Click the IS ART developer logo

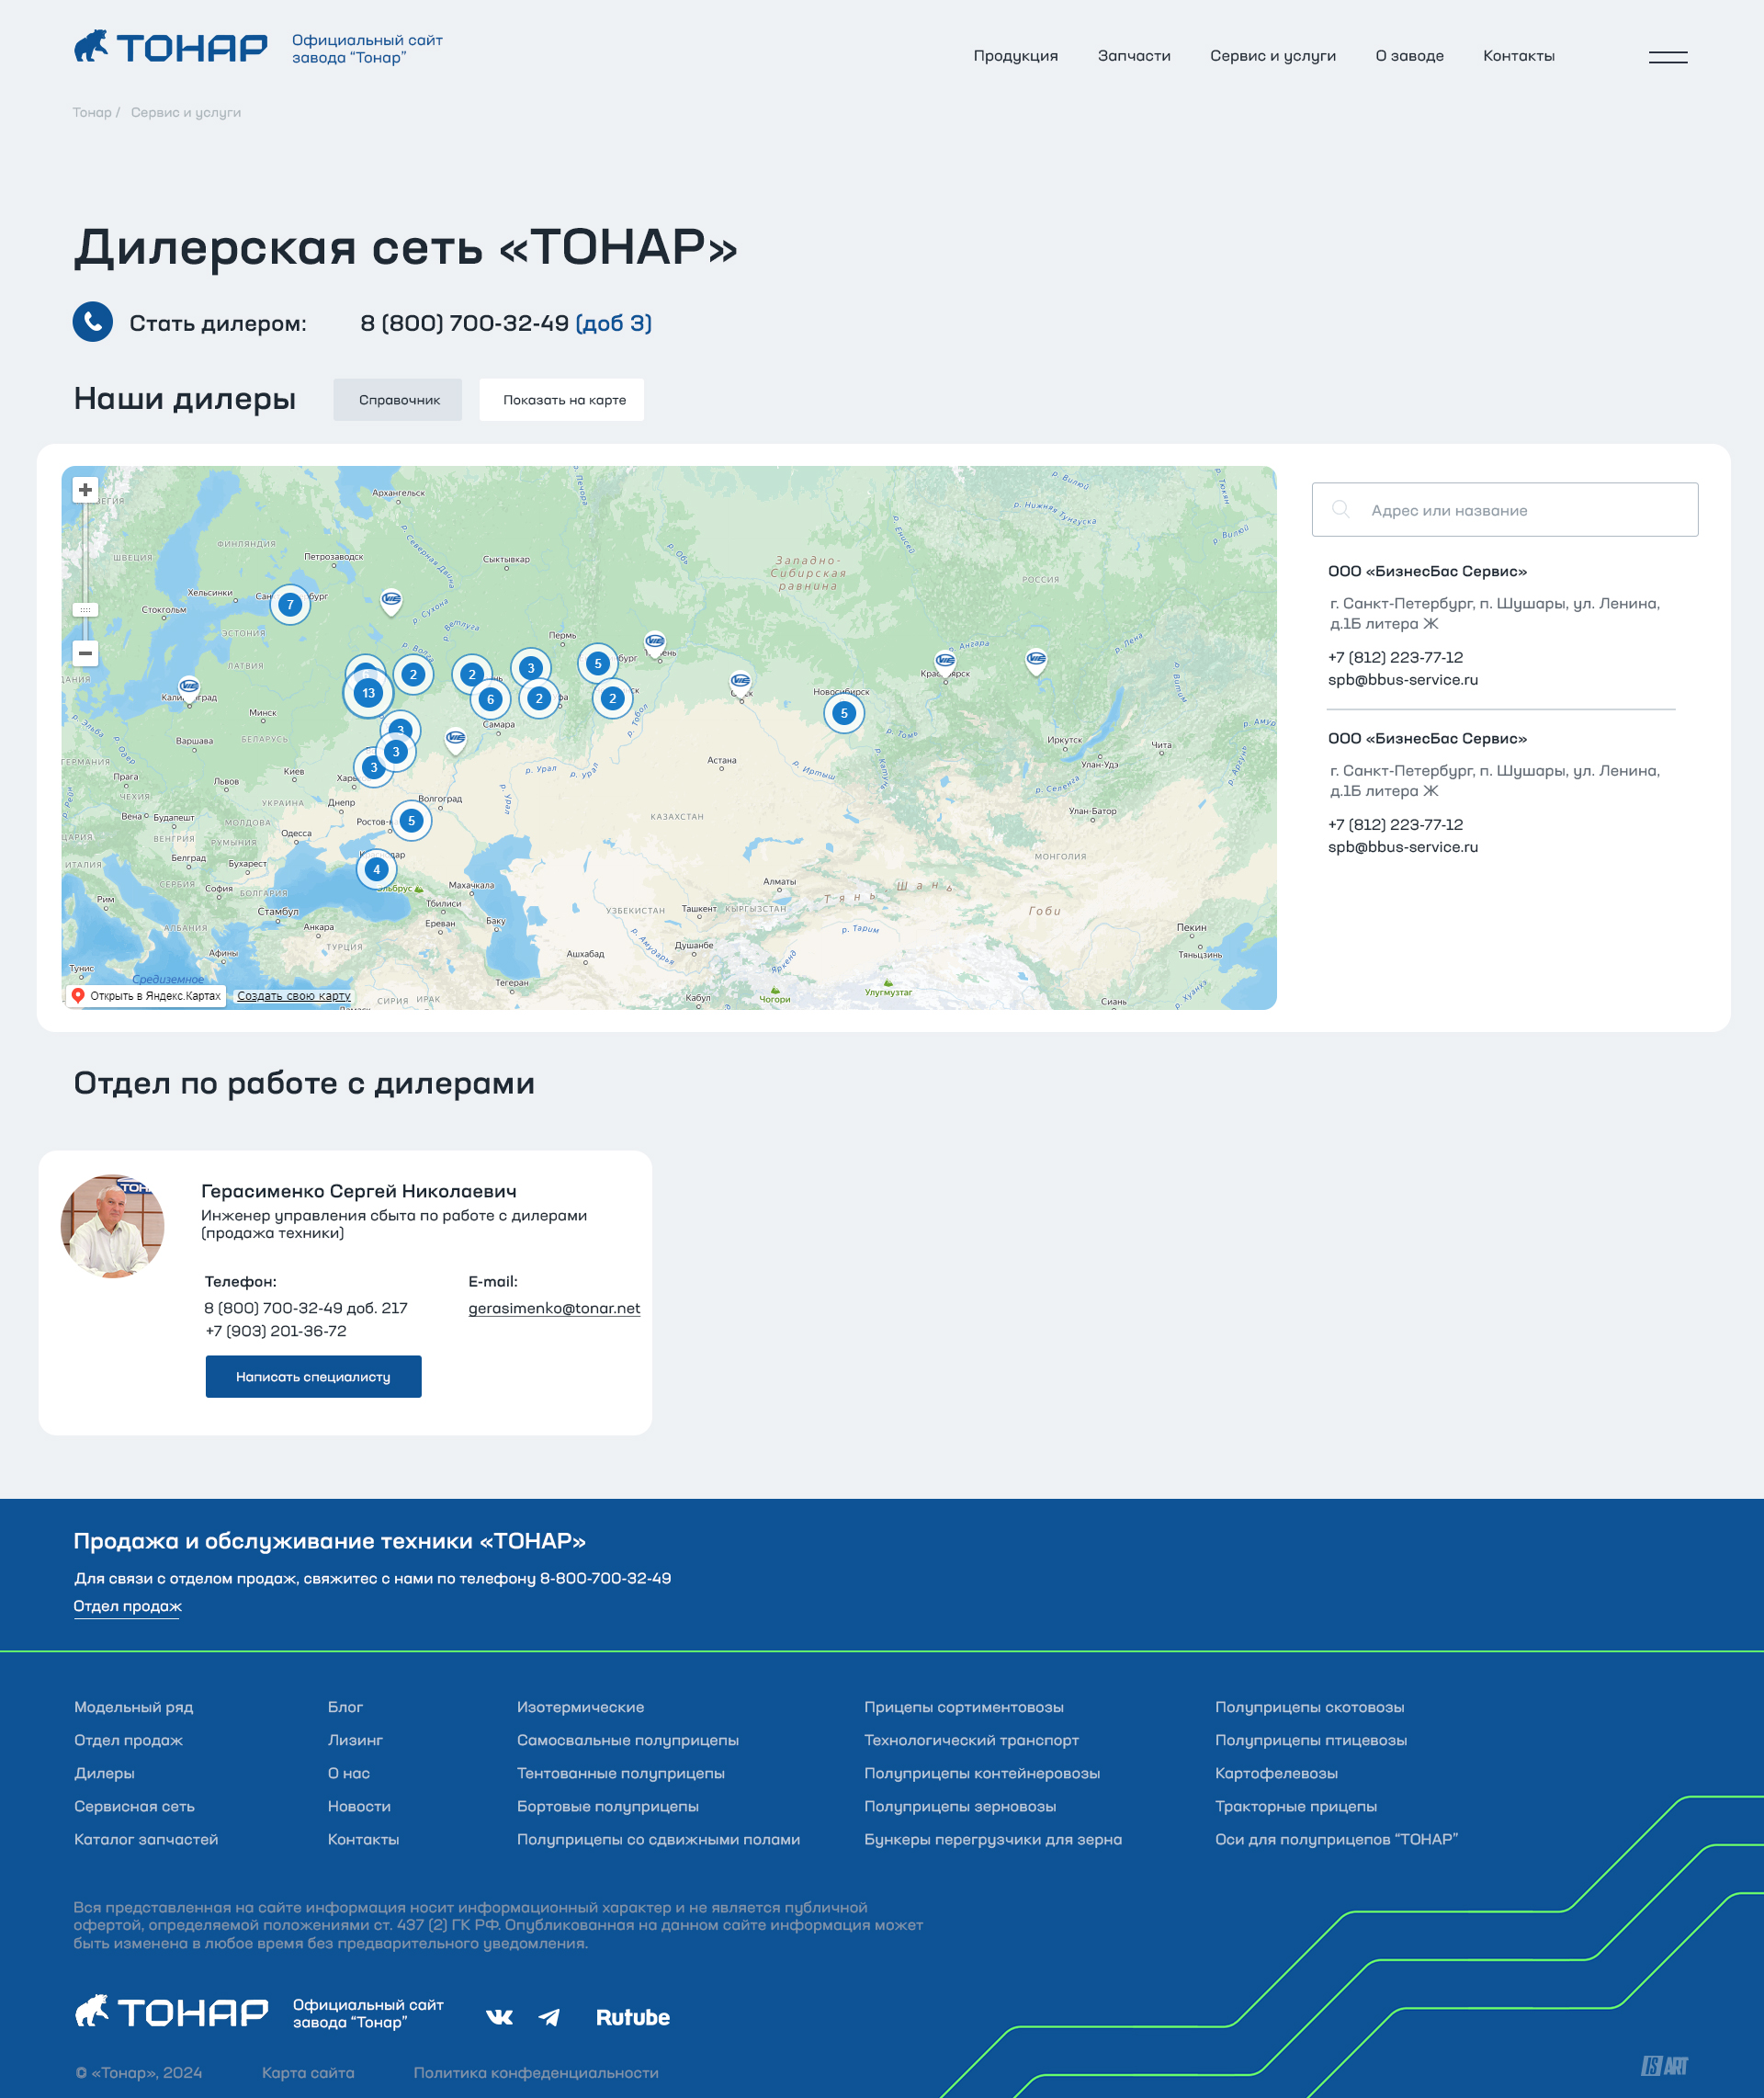point(1664,2066)
